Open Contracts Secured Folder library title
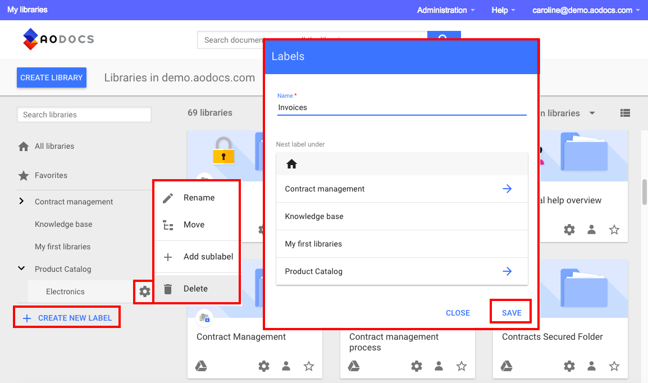 point(552,337)
